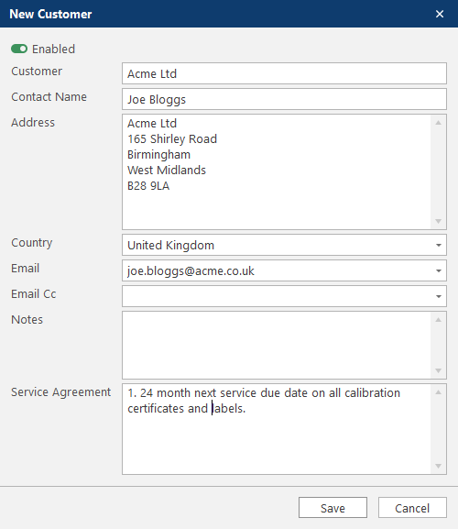Click the joe.bloggs@acme.co.uk email text
Screen dimensions: 458x529
tap(191, 271)
